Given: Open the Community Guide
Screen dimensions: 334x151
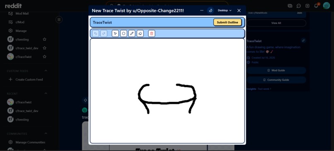Looking at the screenshot, I should (x=276, y=80).
